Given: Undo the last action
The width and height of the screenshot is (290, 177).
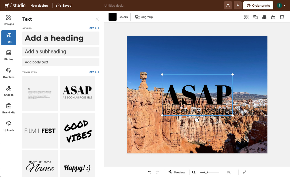Looking at the screenshot, I should [150, 172].
